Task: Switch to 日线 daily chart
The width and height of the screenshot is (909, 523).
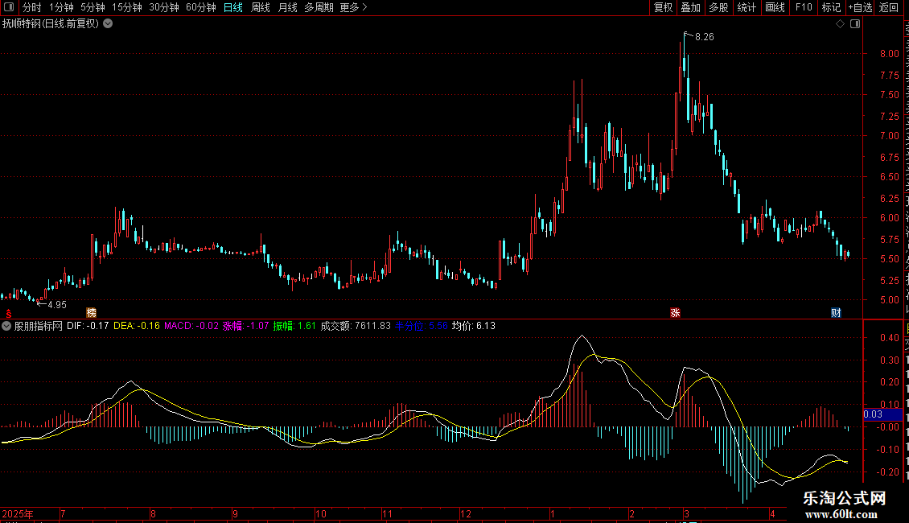Action: 233,7
